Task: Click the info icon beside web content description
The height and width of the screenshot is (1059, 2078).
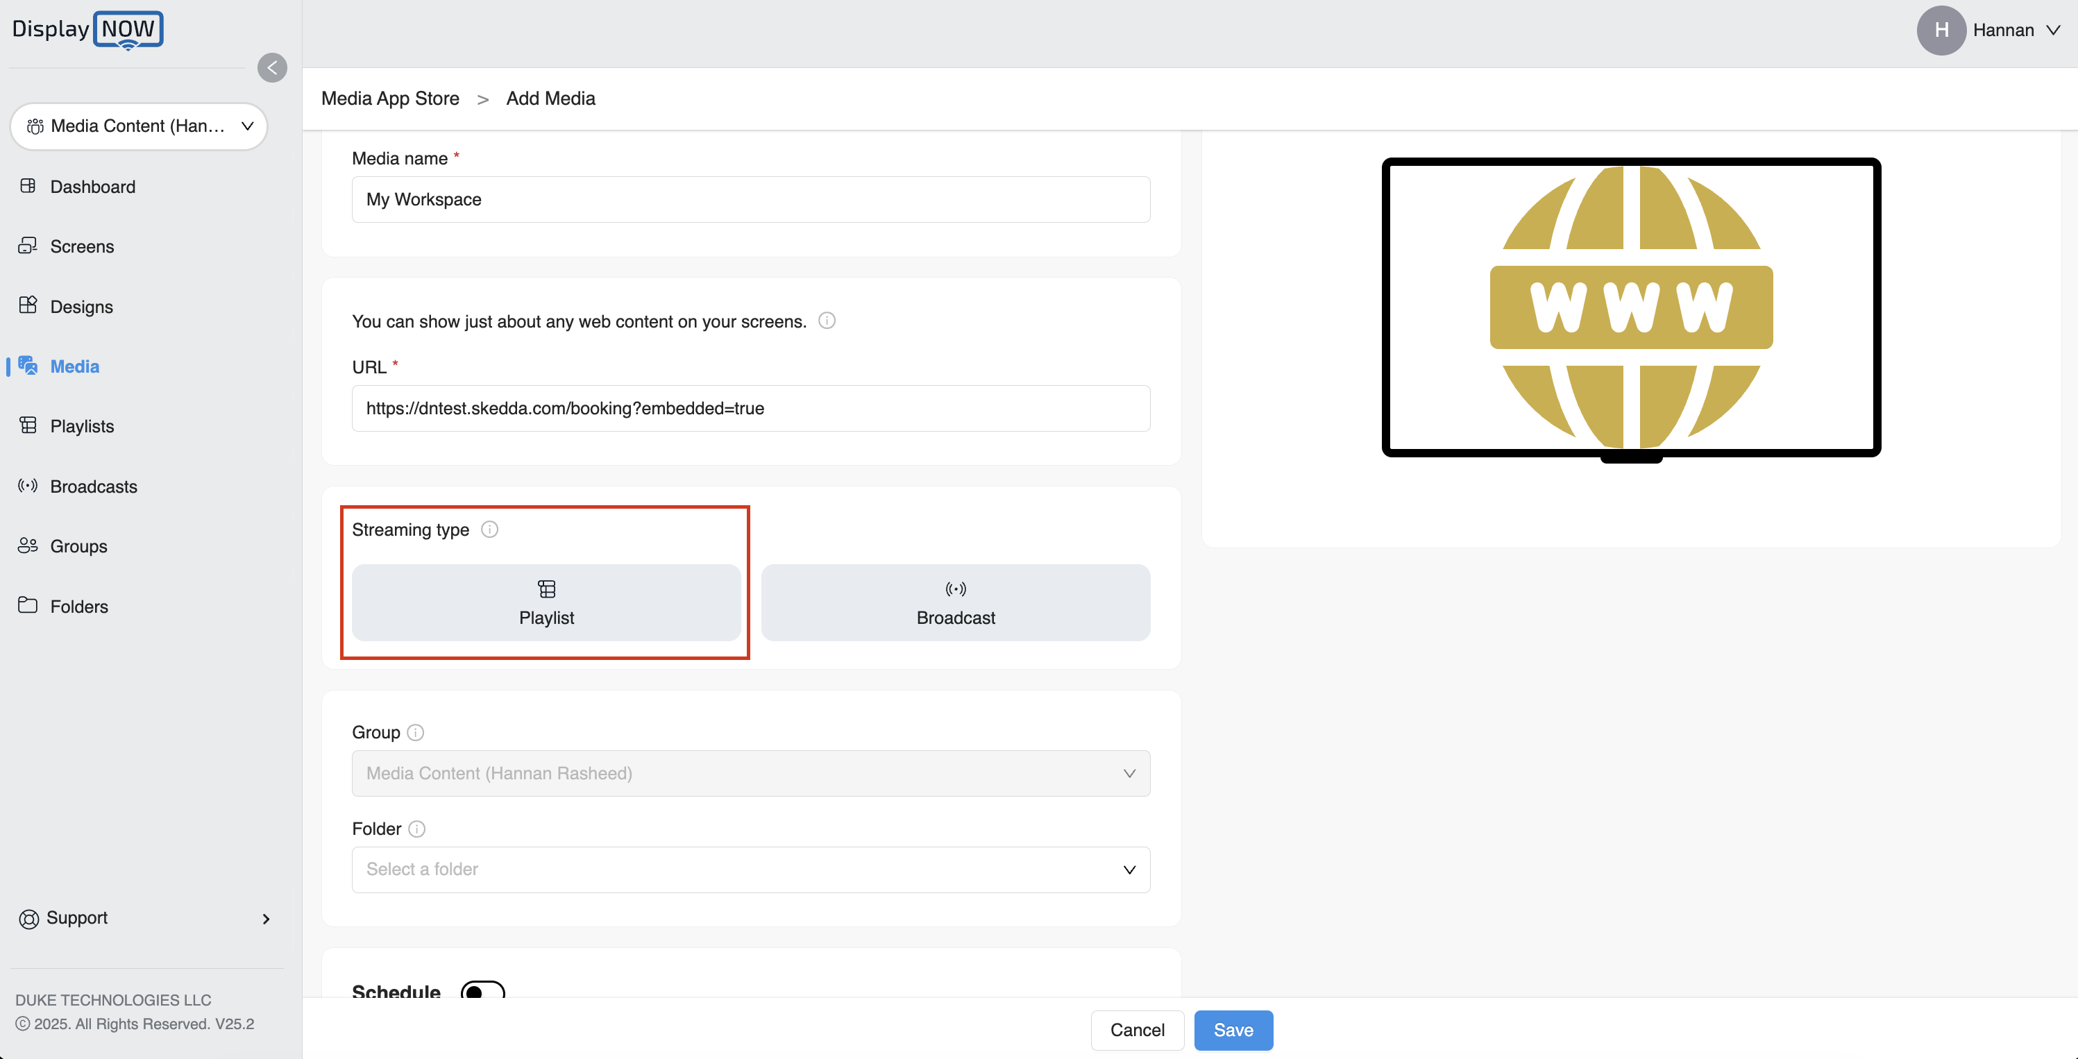Action: (x=826, y=321)
